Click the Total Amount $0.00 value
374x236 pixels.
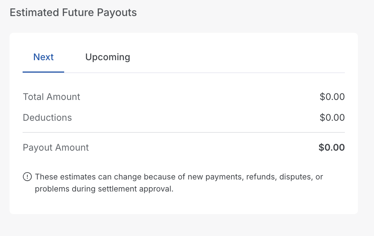332,97
